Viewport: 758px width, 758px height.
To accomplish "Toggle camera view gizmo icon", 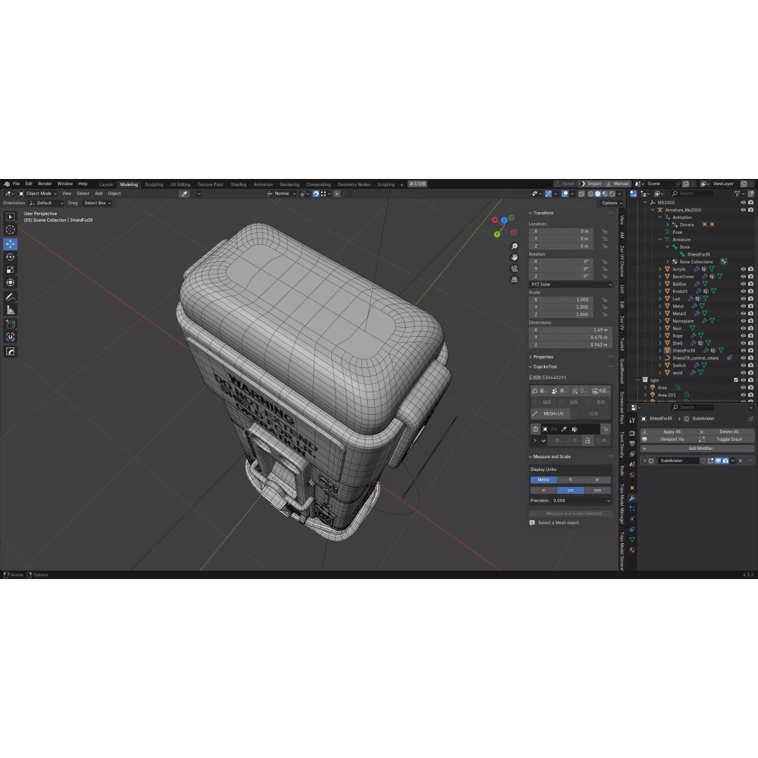I will tap(514, 268).
